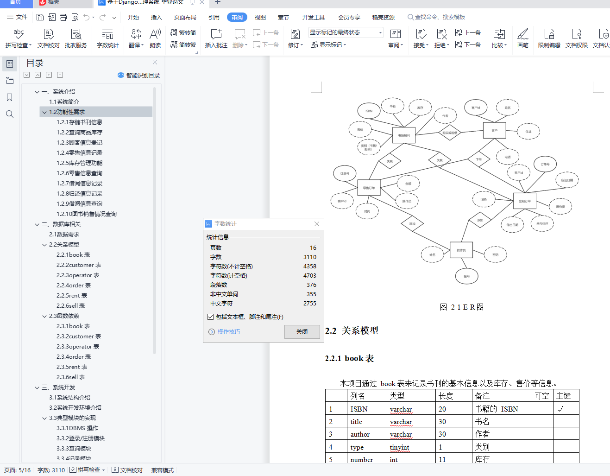Screen dimensions: 610x476
Task: Collapse the 1.2功能性需求 outline node
Action: (44, 112)
